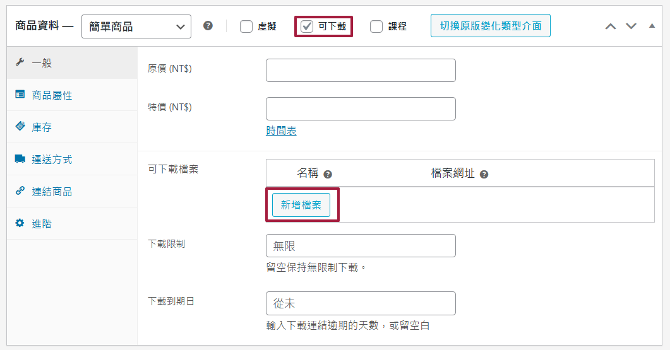Click the help icon next to 檔案網址
The height and width of the screenshot is (350, 670).
[x=484, y=174]
